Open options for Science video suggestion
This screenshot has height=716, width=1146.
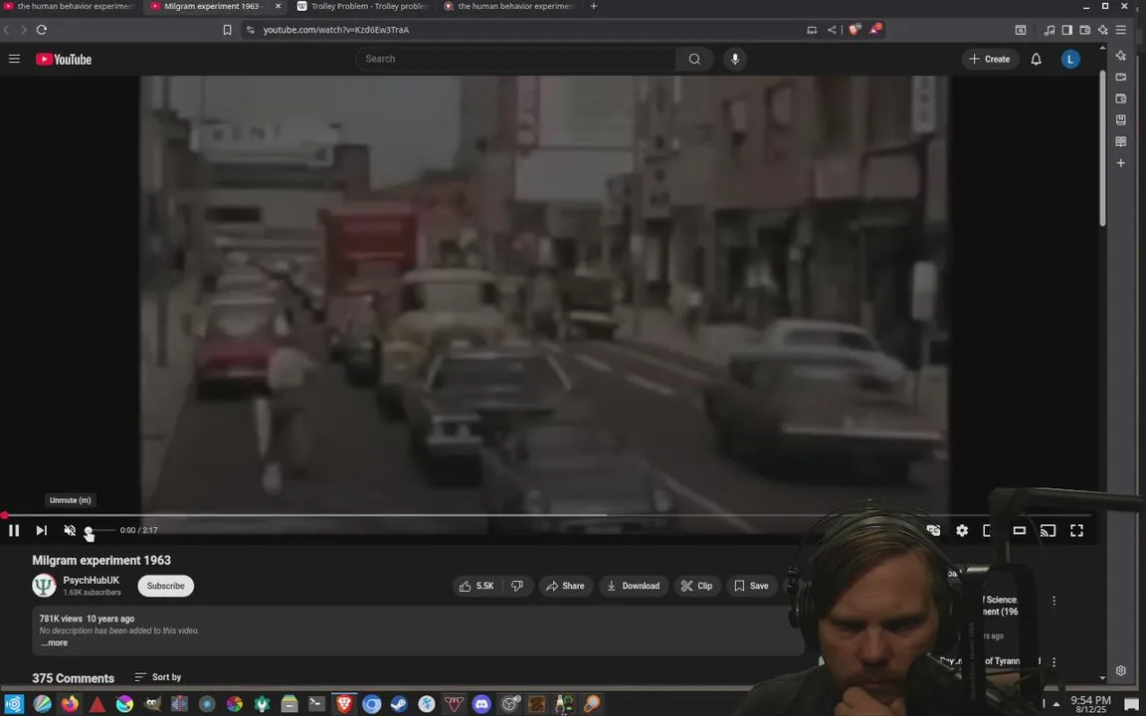click(x=1053, y=601)
